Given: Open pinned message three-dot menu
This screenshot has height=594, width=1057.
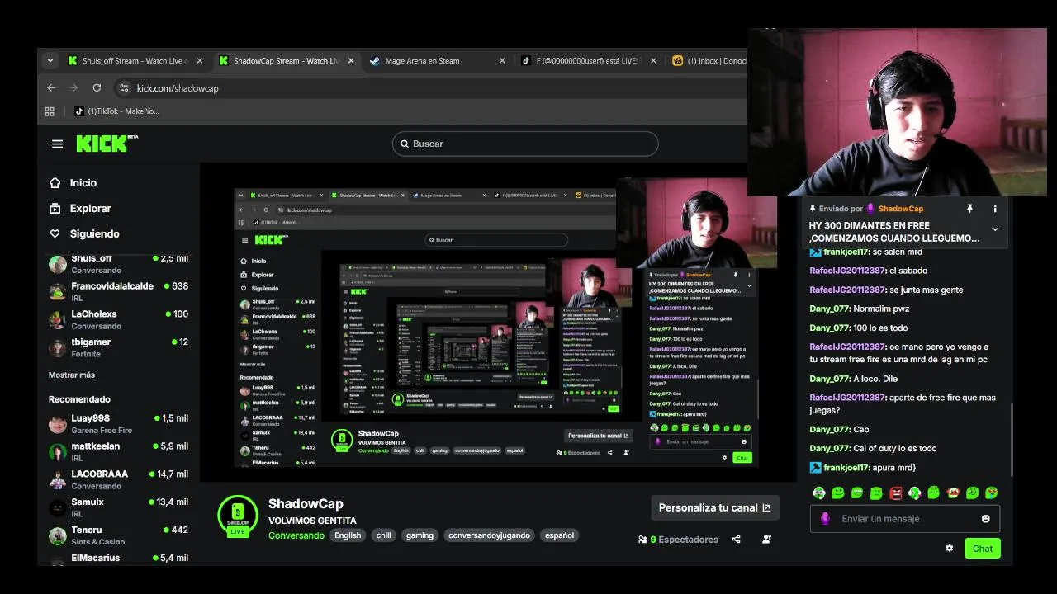Looking at the screenshot, I should pos(995,209).
